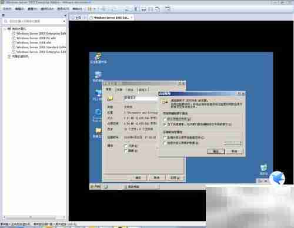294x228 pixels.
Task: Click the yellow Pause VM toolbar icon
Action: pyautogui.click(x=89, y=9)
